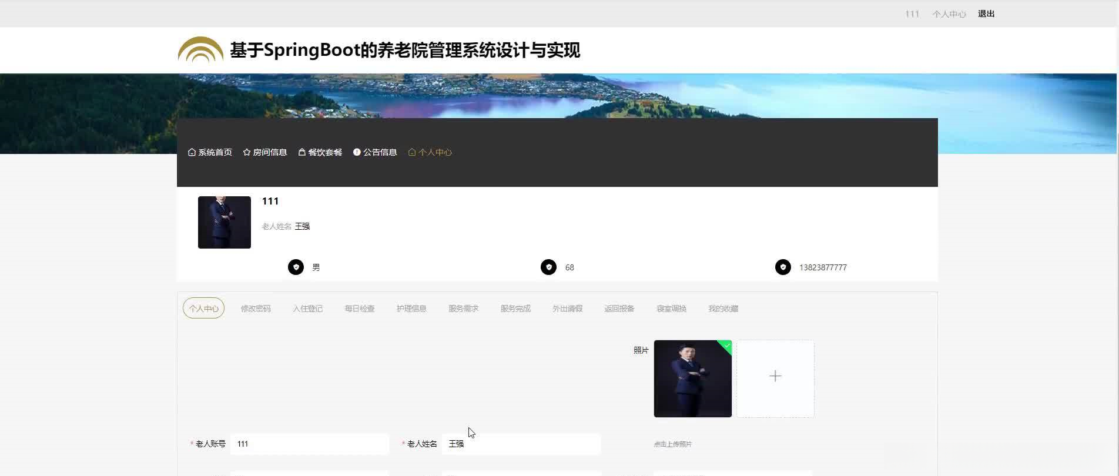Click the 老人姓名 input field

[521, 444]
